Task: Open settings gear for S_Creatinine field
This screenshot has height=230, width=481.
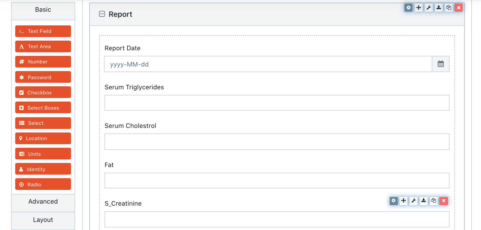Action: coord(393,201)
